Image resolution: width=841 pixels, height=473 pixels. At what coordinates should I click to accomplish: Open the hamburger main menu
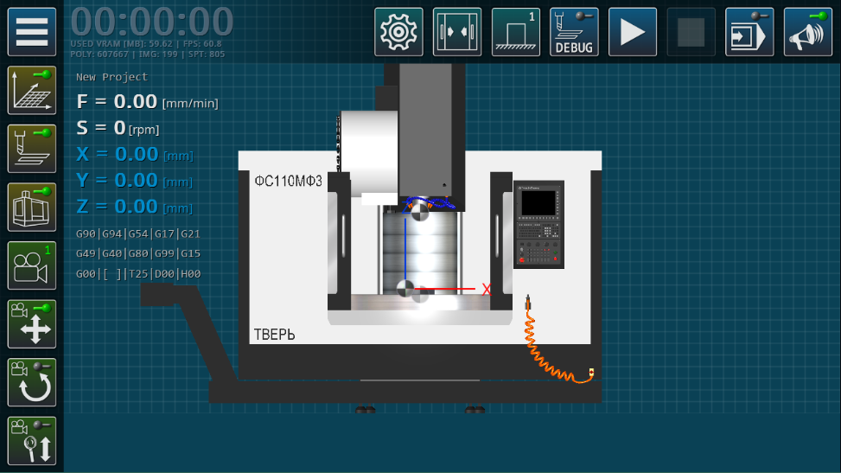pos(32,32)
